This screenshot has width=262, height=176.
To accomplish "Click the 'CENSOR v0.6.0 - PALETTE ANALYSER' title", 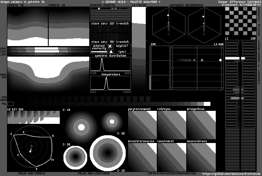I will [131, 2].
